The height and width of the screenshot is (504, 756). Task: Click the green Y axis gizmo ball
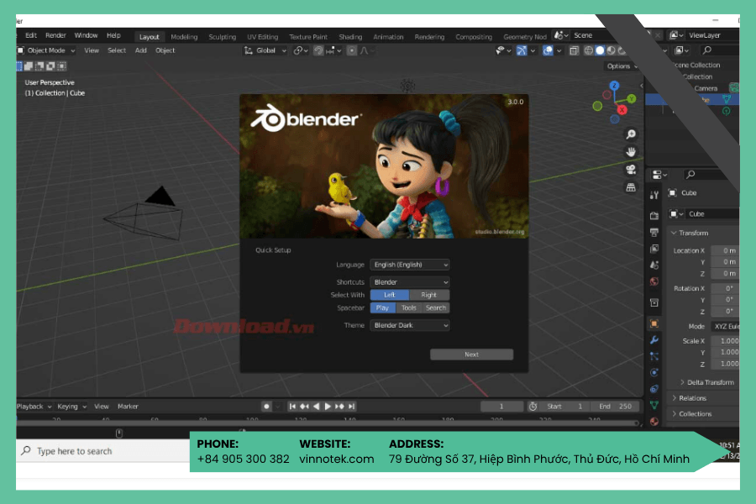click(632, 99)
